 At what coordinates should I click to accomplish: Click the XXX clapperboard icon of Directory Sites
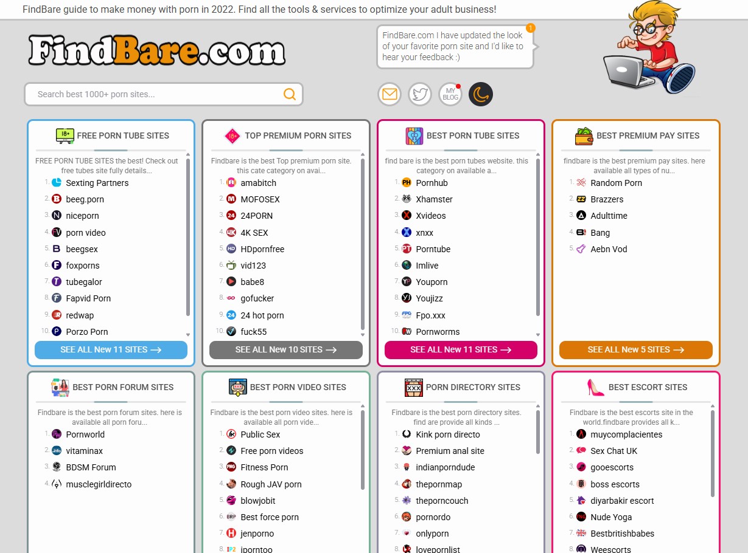[413, 387]
